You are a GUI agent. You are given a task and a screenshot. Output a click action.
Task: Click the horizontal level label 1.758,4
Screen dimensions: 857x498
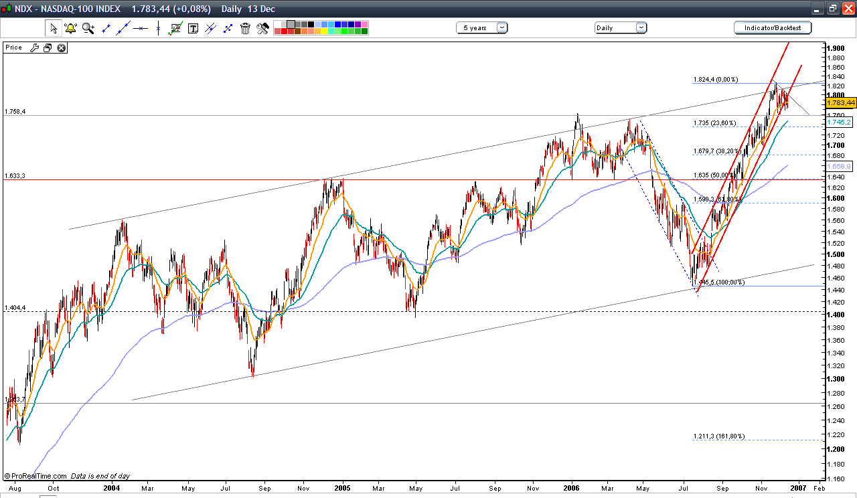click(x=15, y=111)
